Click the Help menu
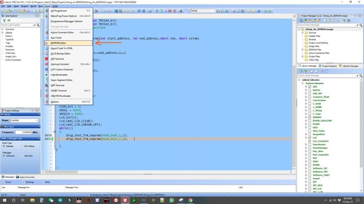 pos(55,6)
